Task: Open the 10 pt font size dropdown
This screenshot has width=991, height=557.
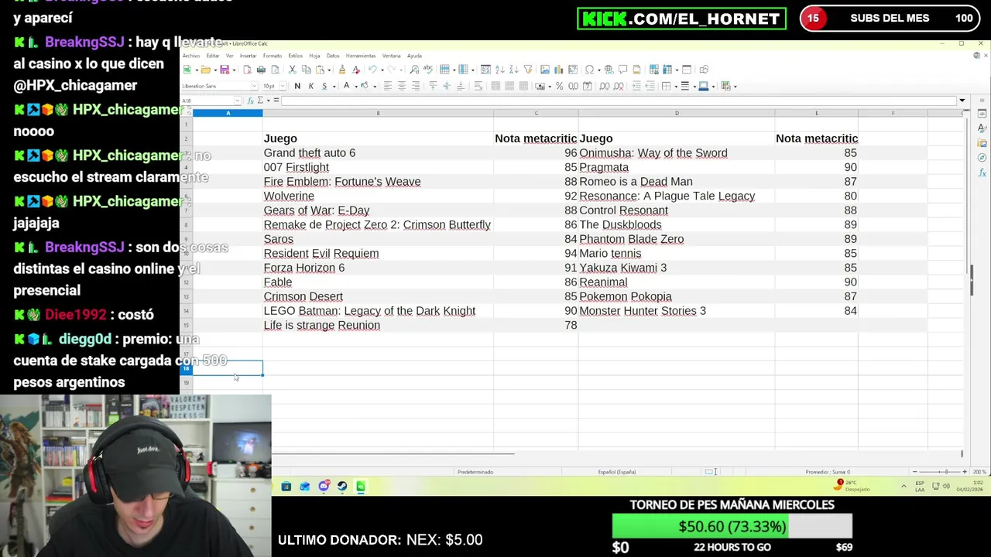Action: (x=283, y=86)
